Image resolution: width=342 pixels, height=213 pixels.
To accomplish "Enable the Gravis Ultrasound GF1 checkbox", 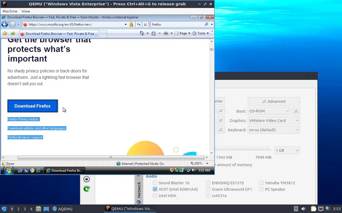I will pos(208,189).
